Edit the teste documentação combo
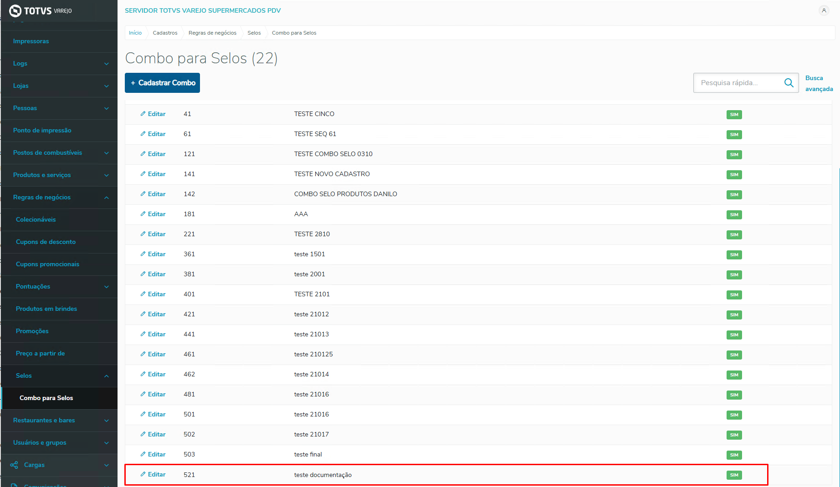Image resolution: width=840 pixels, height=487 pixels. (153, 474)
